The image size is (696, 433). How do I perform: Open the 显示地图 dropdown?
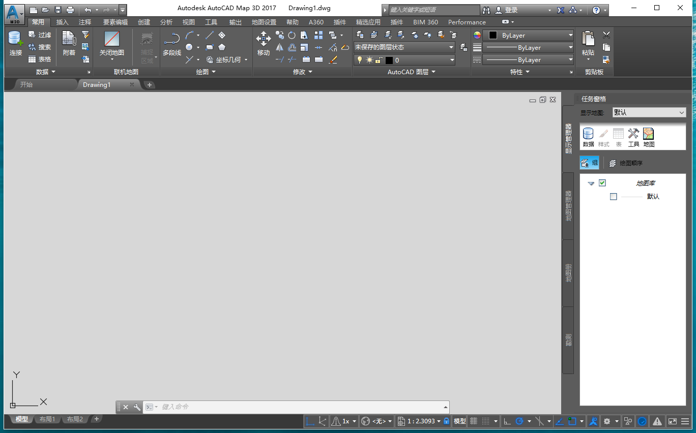point(648,112)
